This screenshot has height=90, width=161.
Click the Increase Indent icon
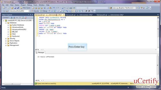coord(89,11)
